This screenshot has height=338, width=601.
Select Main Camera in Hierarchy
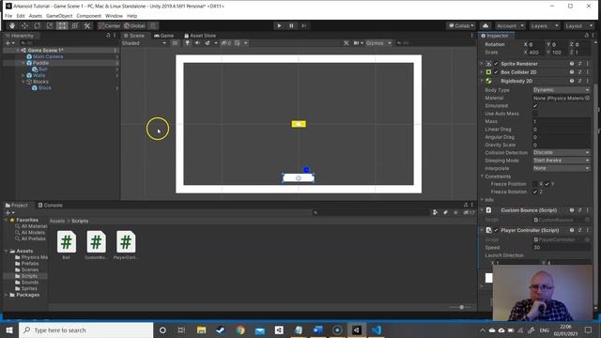coord(48,56)
